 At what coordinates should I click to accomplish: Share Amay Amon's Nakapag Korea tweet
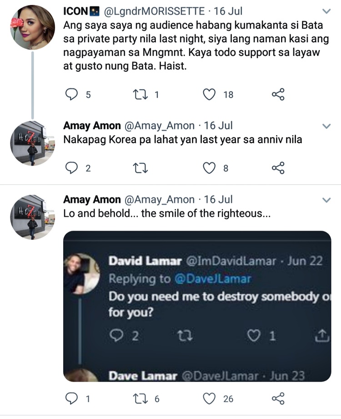(278, 168)
